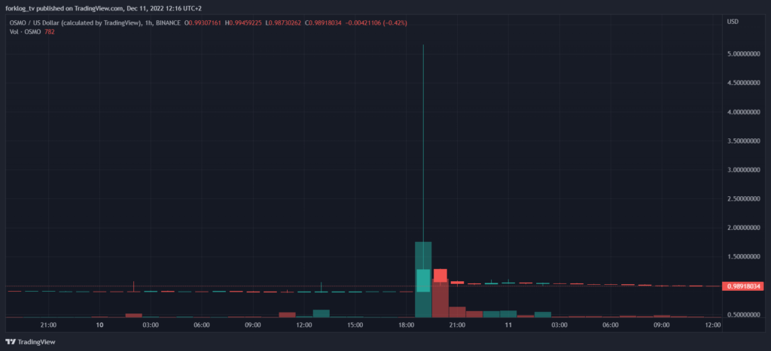
Task: Click the bright red candle after the spike
Action: click(x=440, y=274)
